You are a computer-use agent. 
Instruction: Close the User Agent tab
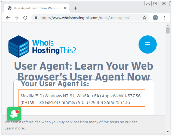(65, 8)
